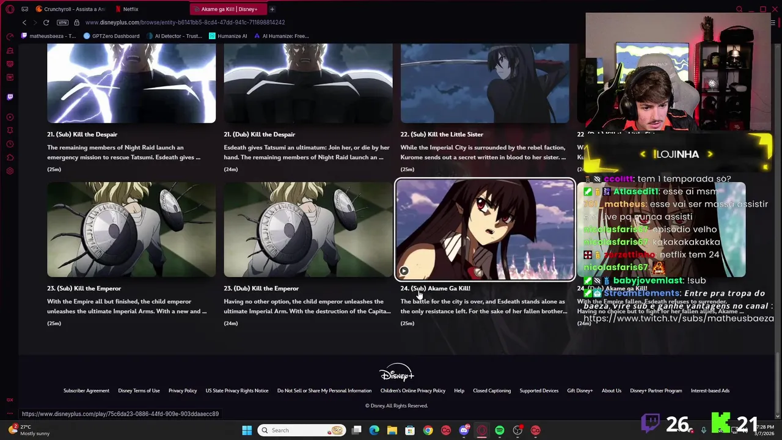Open Disney+ Partner Program link

click(656, 391)
